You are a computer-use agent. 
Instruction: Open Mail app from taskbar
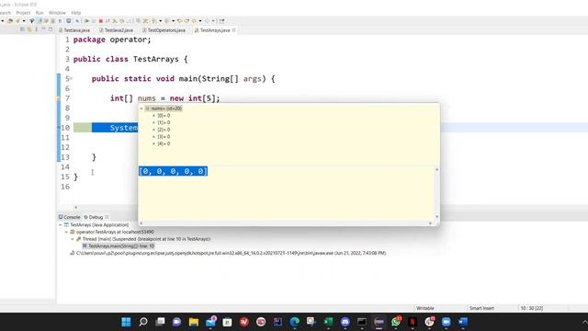click(x=210, y=322)
